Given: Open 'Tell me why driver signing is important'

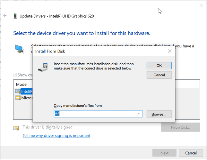Looking at the screenshot, I should coord(56,136).
